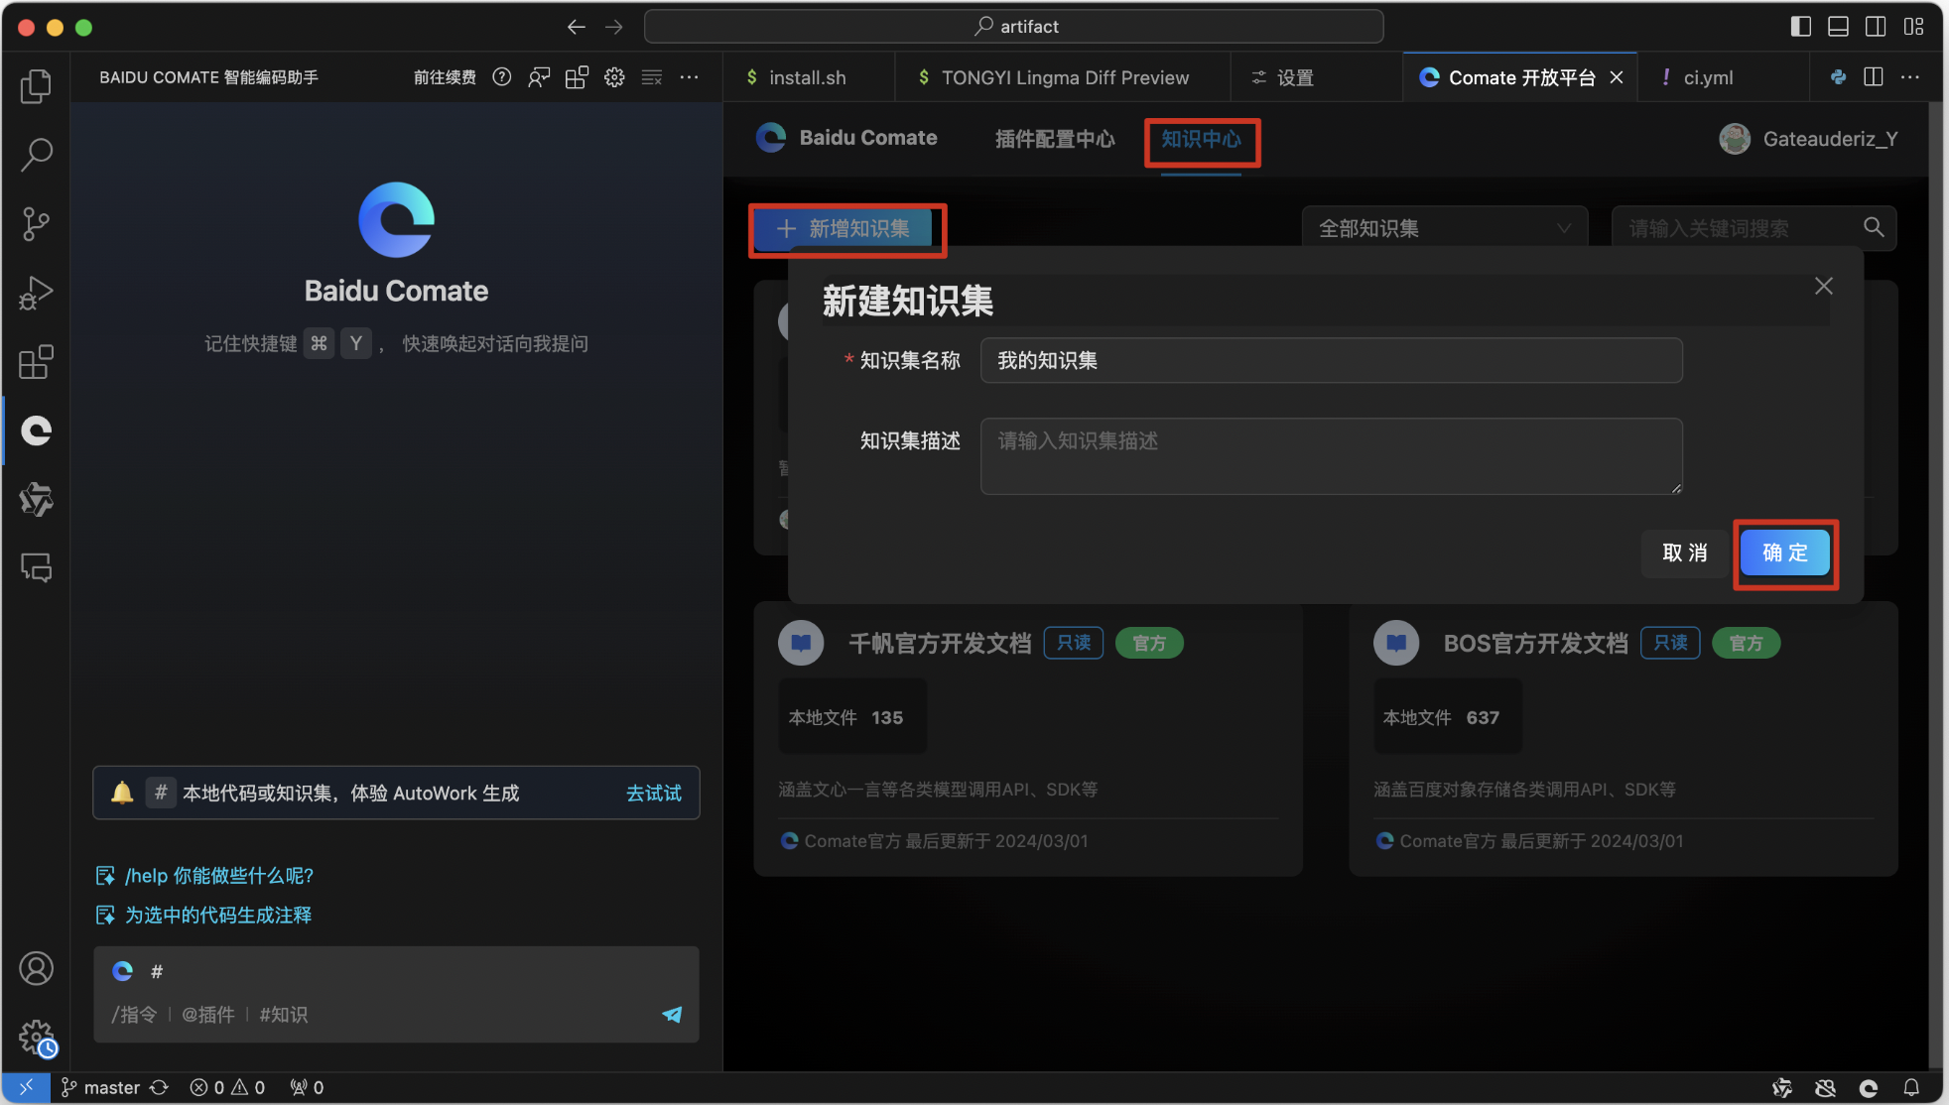Click errors and warnings count in status bar
Viewport: 1949px width, 1105px height.
(x=227, y=1088)
